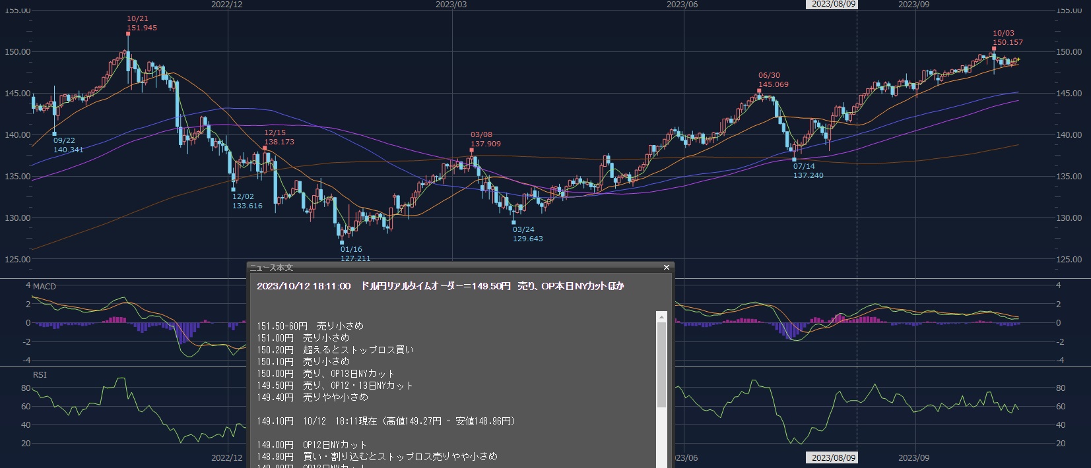
Task: Click the RSI indicator label
Action: tap(40, 375)
